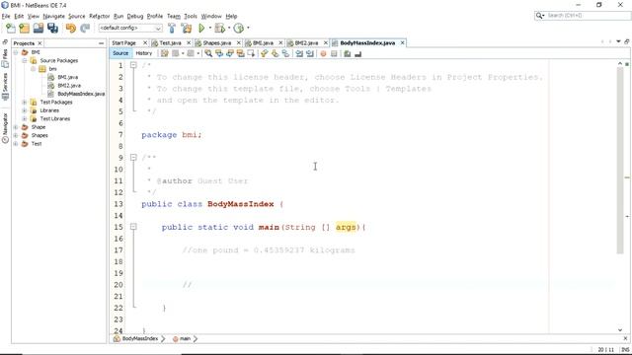Expand the Shapes project node
632x355 pixels.
tap(16, 135)
